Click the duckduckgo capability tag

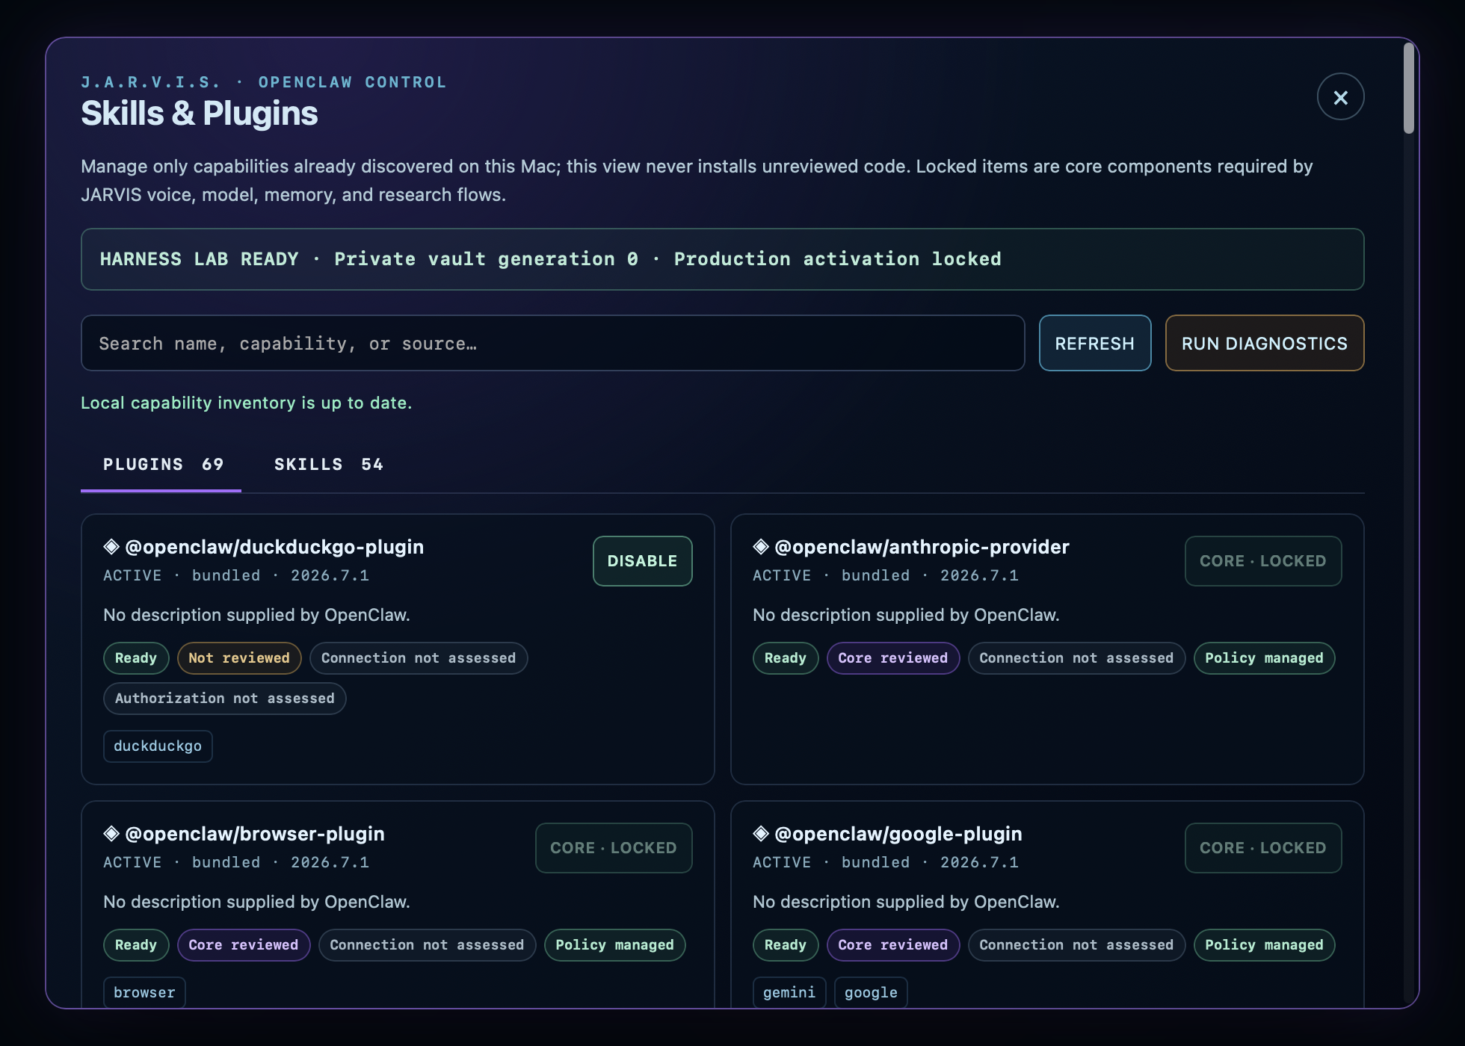pyautogui.click(x=158, y=746)
